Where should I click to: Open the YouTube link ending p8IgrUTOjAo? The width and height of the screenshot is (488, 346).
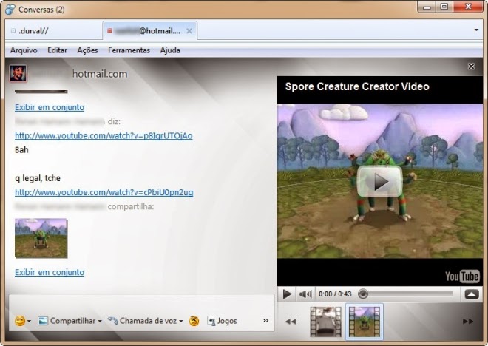coord(104,135)
